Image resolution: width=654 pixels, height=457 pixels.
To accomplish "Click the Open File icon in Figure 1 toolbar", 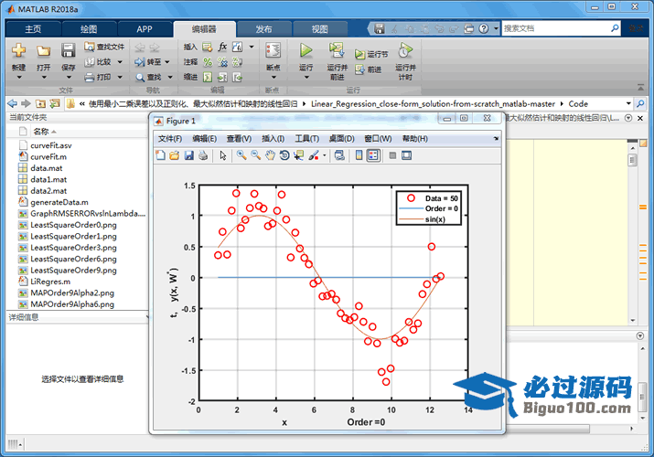I will 175,155.
